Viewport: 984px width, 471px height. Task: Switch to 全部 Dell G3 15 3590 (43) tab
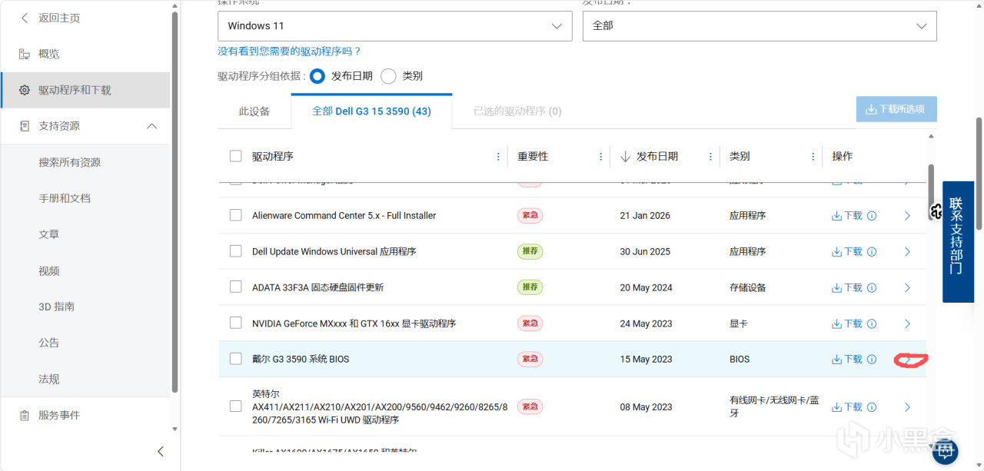pyautogui.click(x=371, y=111)
